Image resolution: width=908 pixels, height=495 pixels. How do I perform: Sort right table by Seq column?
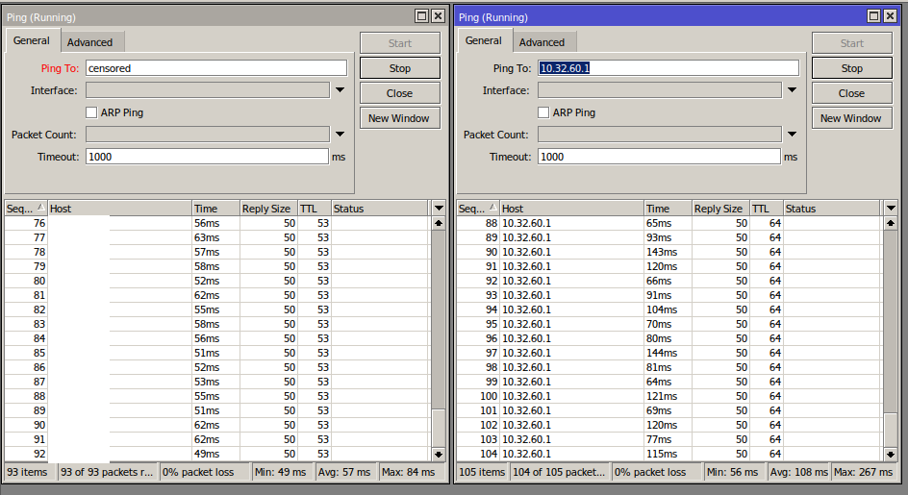tap(478, 209)
